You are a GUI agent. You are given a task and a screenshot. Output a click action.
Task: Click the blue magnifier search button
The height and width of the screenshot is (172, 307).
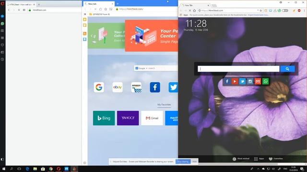[x=287, y=69]
